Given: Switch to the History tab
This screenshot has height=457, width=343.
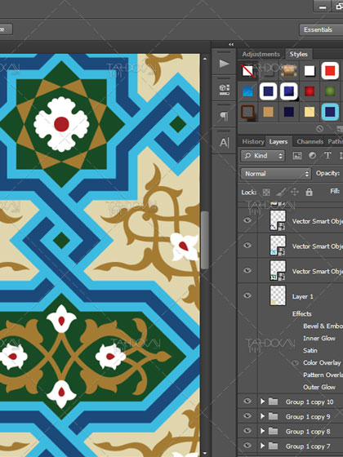Looking at the screenshot, I should point(253,142).
